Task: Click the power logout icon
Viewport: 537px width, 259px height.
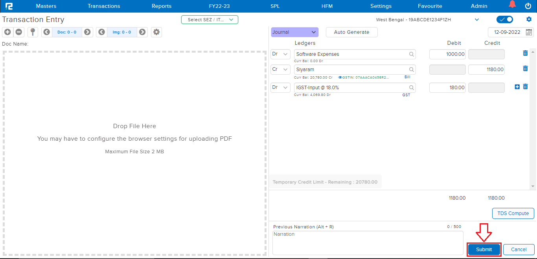Action: click(x=528, y=6)
